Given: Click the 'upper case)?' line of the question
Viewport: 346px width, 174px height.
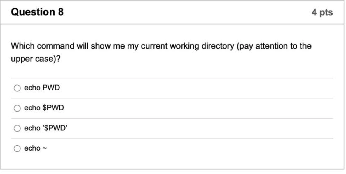Looking at the screenshot, I should (36, 60).
